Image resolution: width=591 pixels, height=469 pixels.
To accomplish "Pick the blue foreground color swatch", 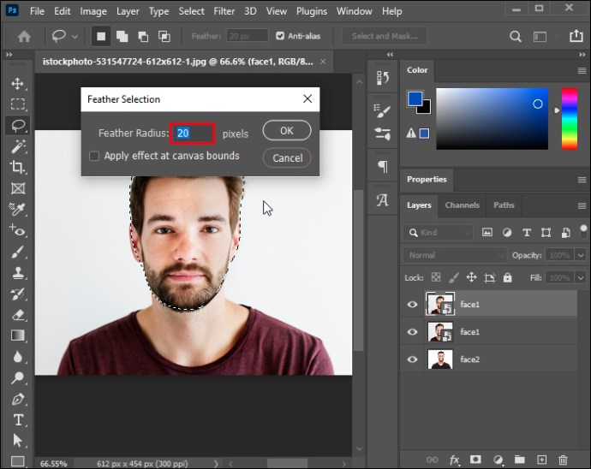I will 415,99.
